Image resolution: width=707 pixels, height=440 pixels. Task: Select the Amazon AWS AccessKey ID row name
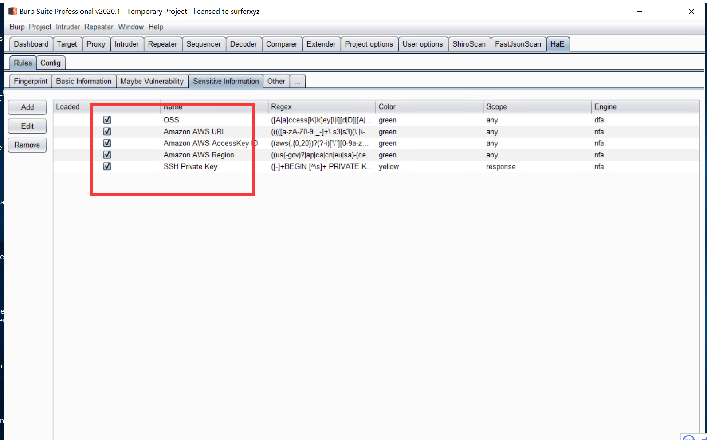pyautogui.click(x=211, y=143)
